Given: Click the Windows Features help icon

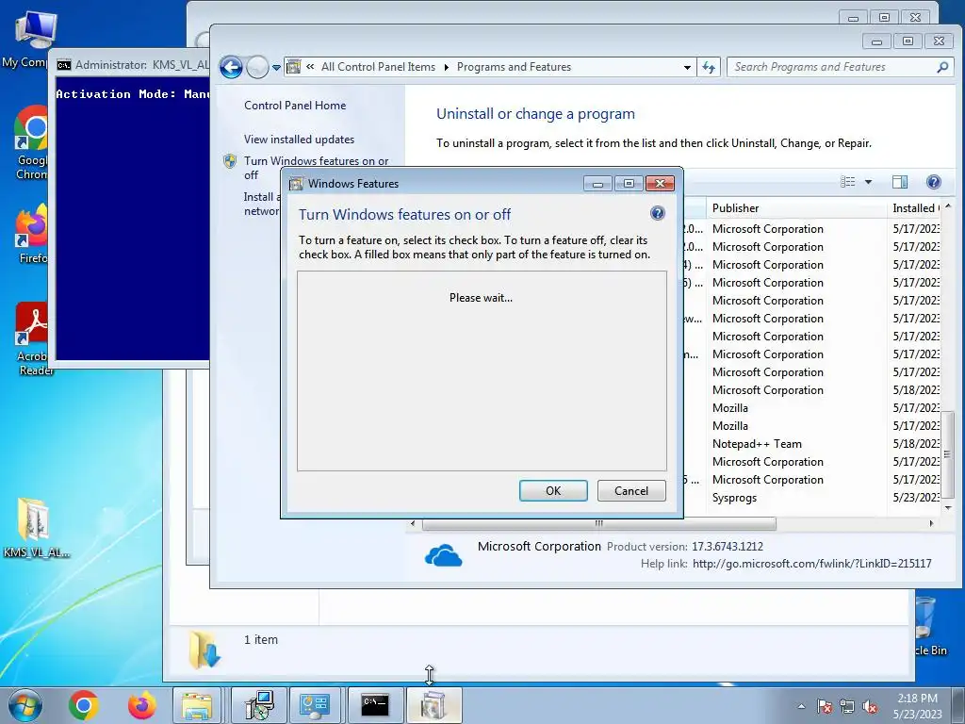Looking at the screenshot, I should pyautogui.click(x=657, y=213).
